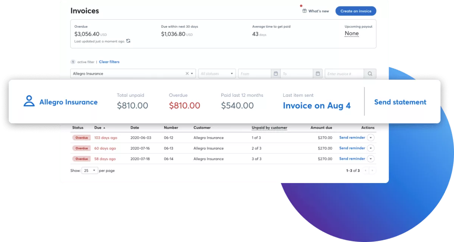The height and width of the screenshot is (242, 454).
Task: Open the Allegro Insurance customer link
Action: [x=68, y=102]
